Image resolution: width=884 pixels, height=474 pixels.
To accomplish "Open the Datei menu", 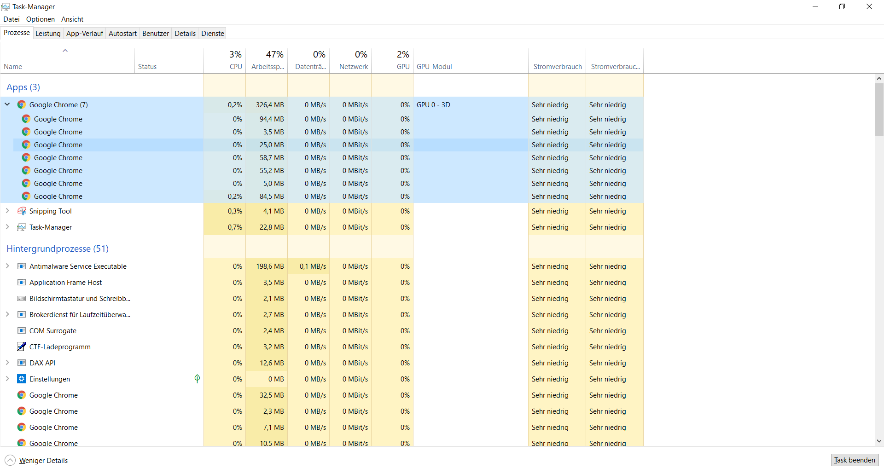I will tap(12, 19).
